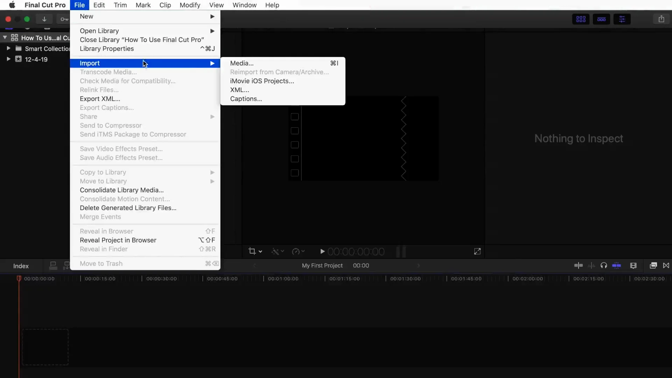
Task: Click the import media arrow icon
Action: [x=44, y=19]
